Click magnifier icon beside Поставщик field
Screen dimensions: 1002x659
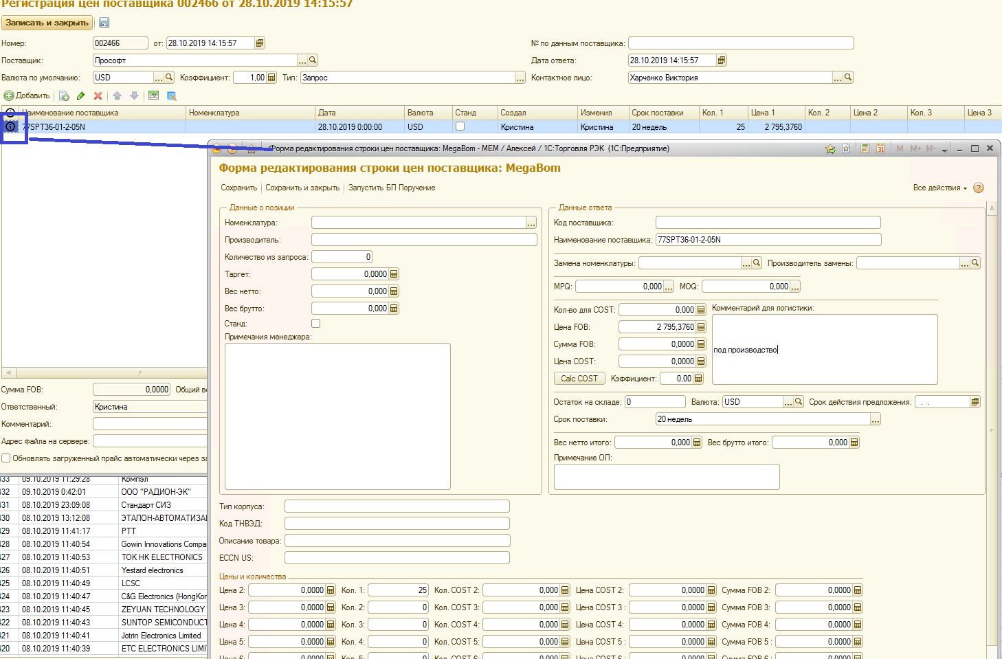pyautogui.click(x=313, y=60)
